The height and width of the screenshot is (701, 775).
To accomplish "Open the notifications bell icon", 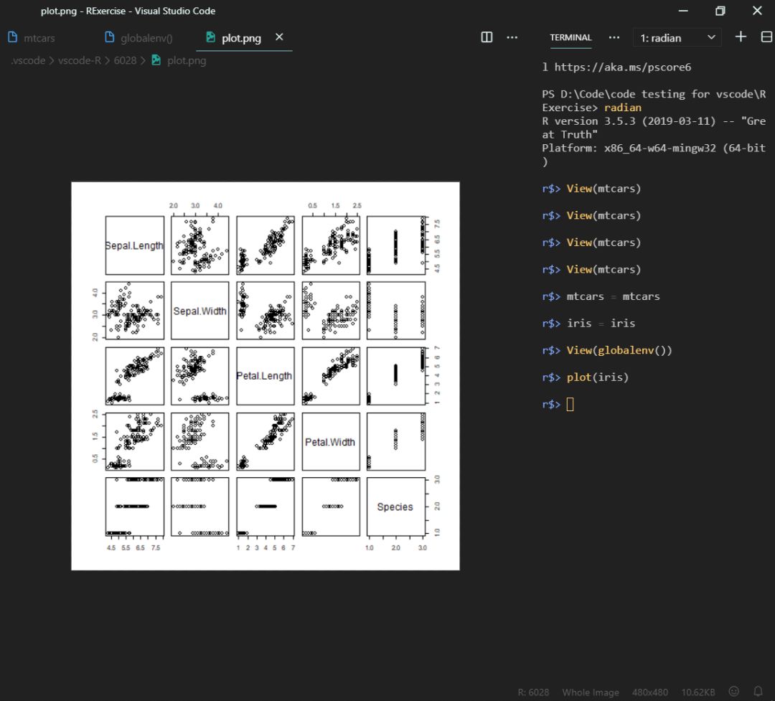I will click(758, 691).
